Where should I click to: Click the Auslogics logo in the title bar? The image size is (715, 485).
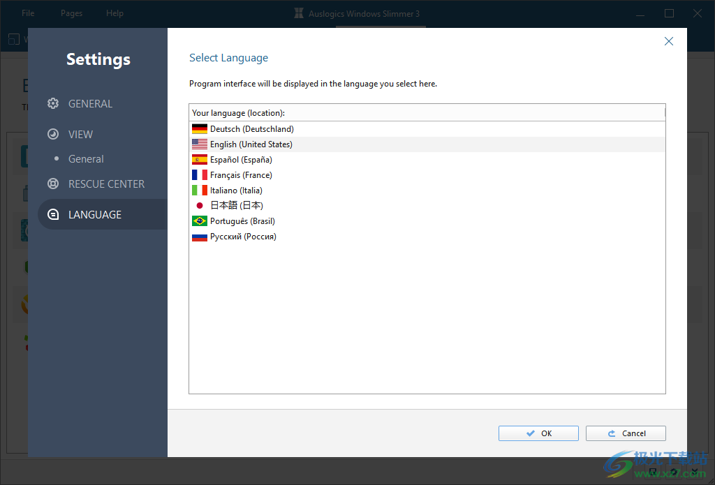click(x=298, y=13)
